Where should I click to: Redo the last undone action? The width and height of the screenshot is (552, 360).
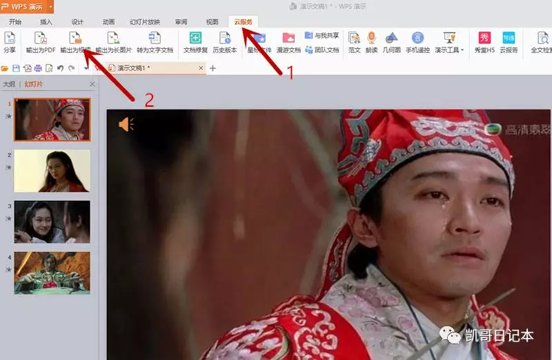[x=72, y=68]
